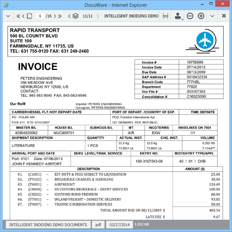Click the stacked documents icon

click(76, 16)
